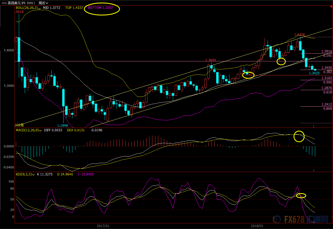Click the 2017/01 date on time axis
The width and height of the screenshot is (333, 229).
(103, 226)
